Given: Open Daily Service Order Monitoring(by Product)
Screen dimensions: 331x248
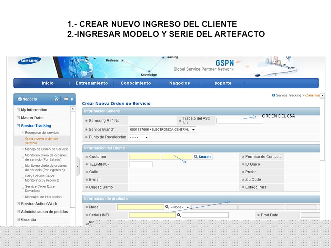Looking at the screenshot, I should (42, 178).
